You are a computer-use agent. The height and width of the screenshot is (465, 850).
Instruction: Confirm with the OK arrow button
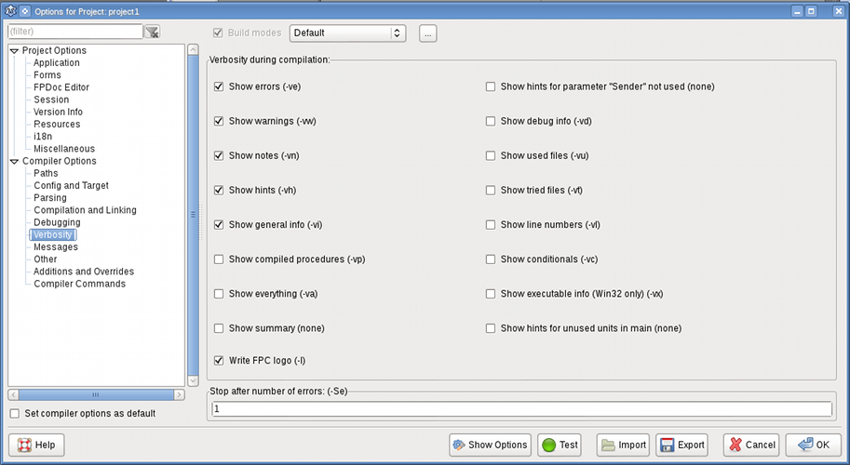pyautogui.click(x=800, y=445)
